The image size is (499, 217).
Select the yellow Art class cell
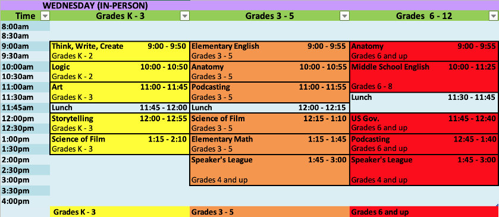(x=120, y=92)
